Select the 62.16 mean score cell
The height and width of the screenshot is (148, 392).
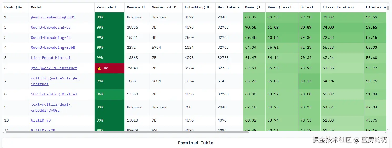click(x=254, y=107)
